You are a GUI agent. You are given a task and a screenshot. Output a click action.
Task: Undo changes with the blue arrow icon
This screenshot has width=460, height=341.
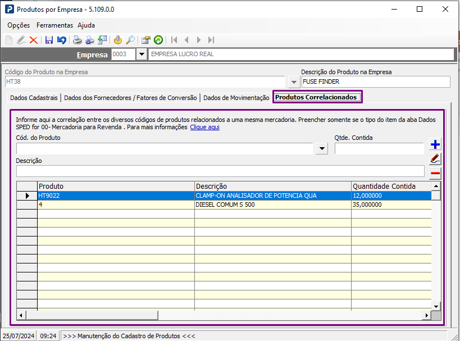pyautogui.click(x=62, y=40)
